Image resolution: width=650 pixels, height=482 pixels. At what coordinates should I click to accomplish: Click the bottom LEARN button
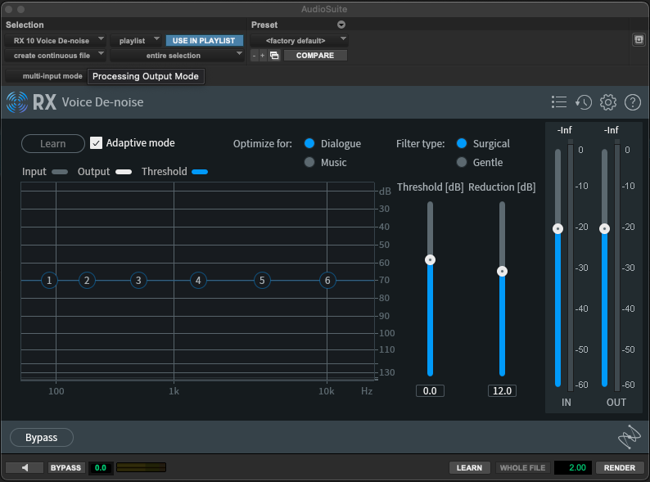click(469, 467)
